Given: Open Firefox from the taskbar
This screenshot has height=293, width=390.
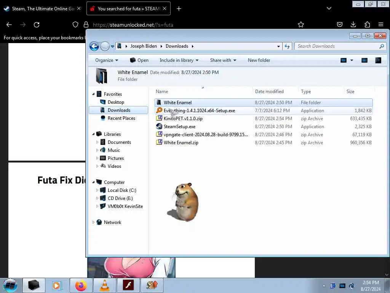Looking at the screenshot, I should coord(81,285).
